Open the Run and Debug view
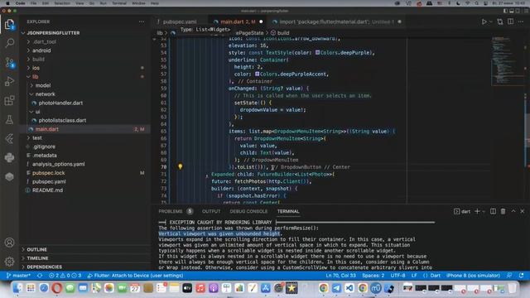 tap(9, 81)
